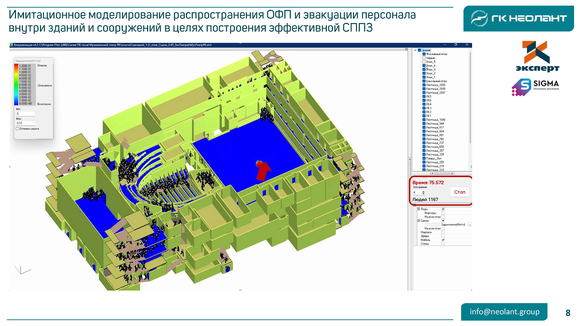Click the Визуализация app icon in title bar
This screenshot has width=581, height=326.
(x=11, y=45)
